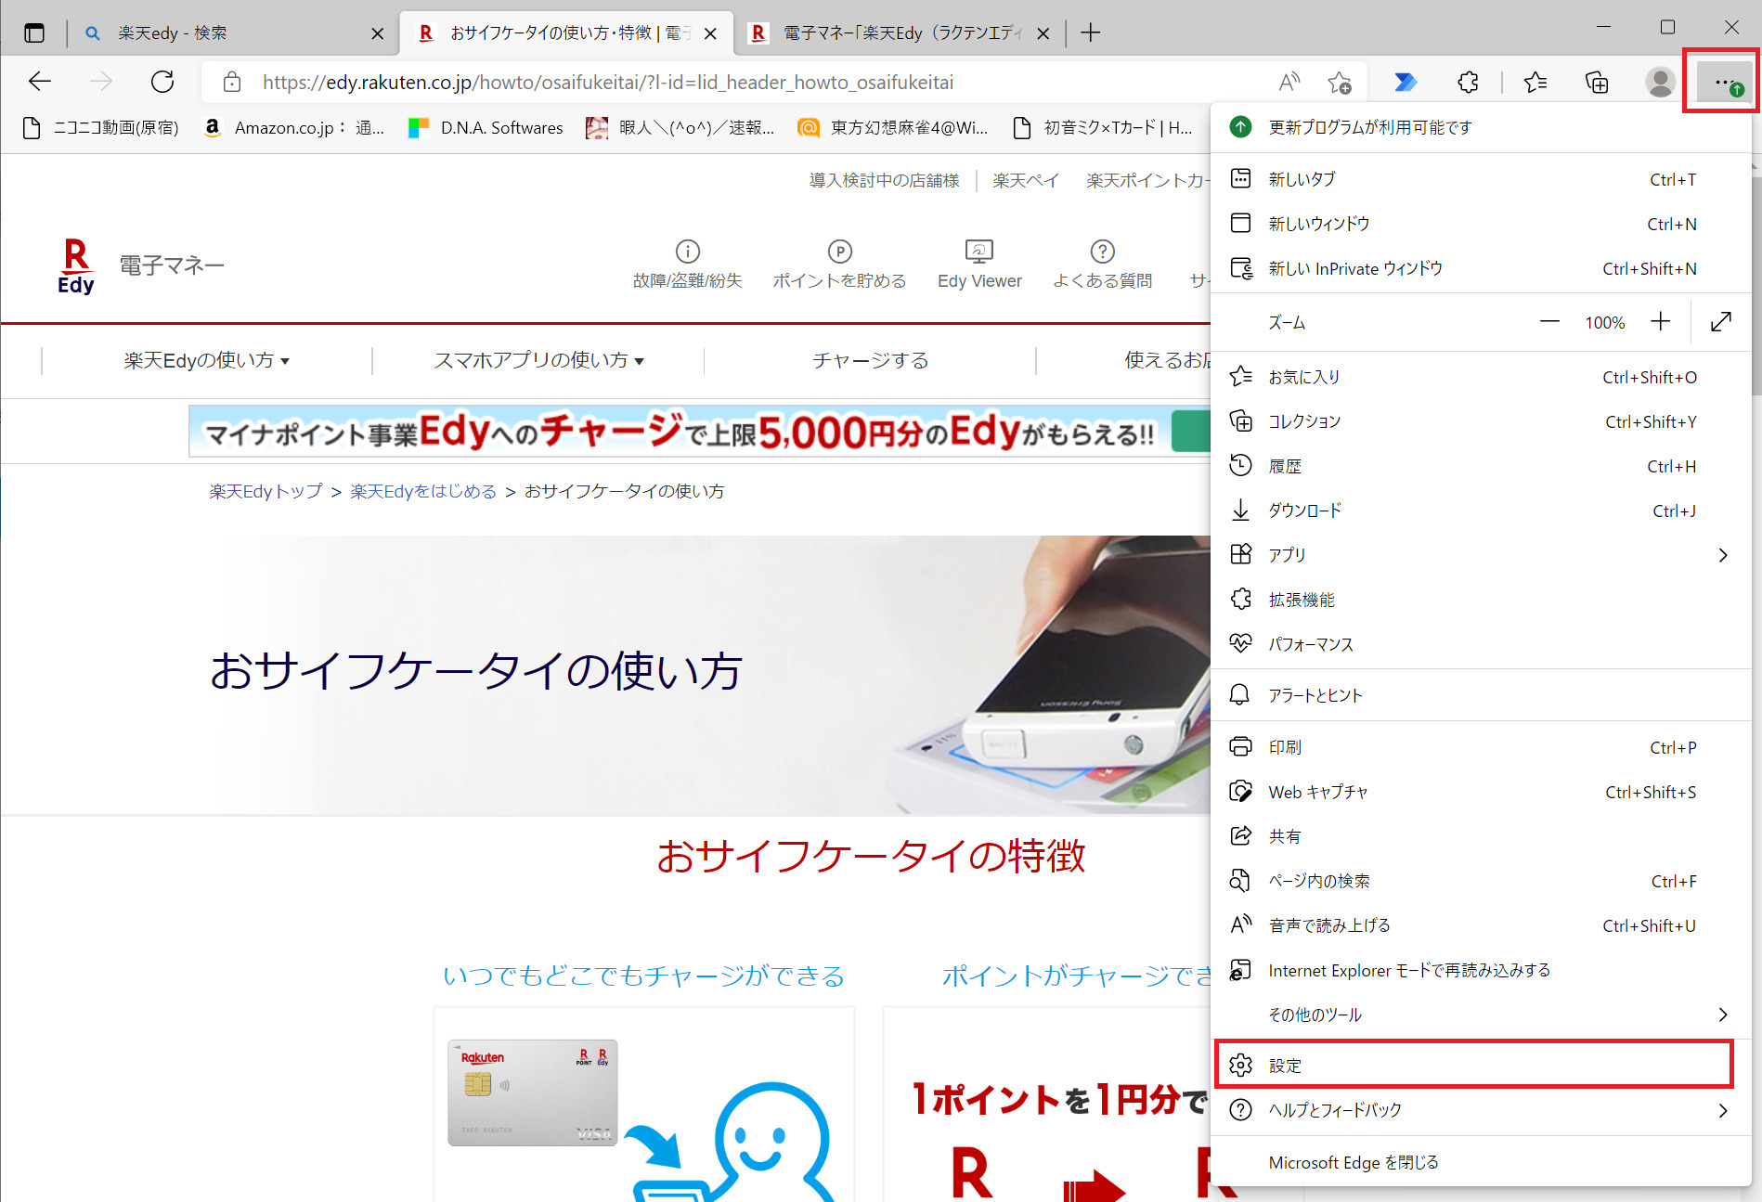This screenshot has height=1202, width=1762.
Task: Open アラートとヒント menu item
Action: [x=1482, y=695]
